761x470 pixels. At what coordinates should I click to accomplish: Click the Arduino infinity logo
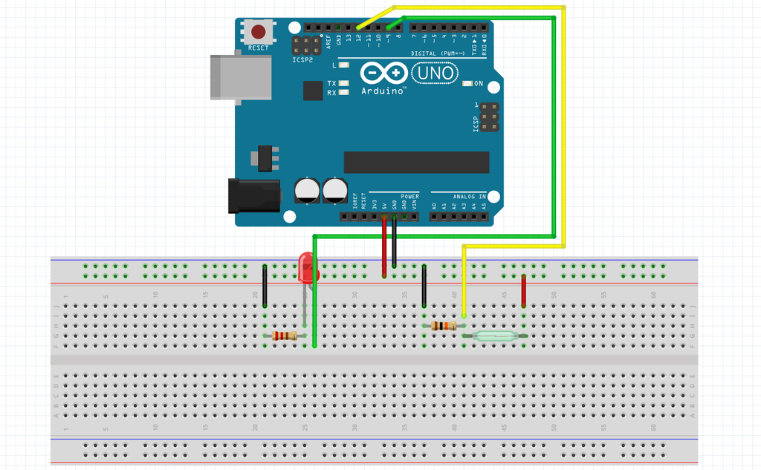[384, 74]
